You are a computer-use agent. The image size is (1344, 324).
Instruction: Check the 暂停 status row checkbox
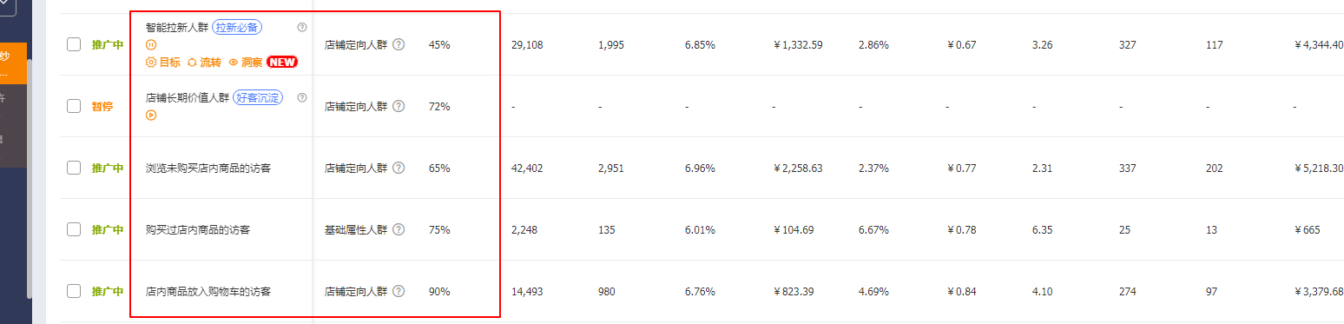point(74,106)
